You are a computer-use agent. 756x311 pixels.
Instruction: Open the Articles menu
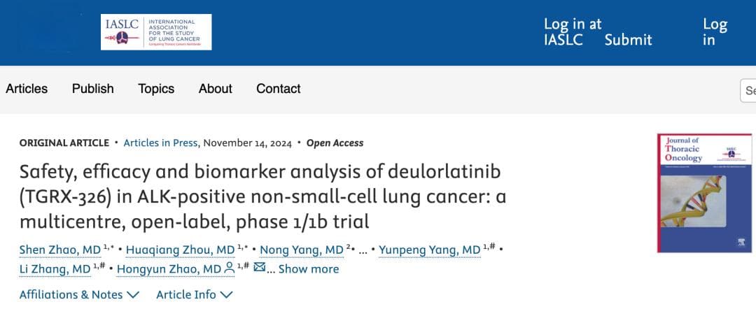point(27,89)
